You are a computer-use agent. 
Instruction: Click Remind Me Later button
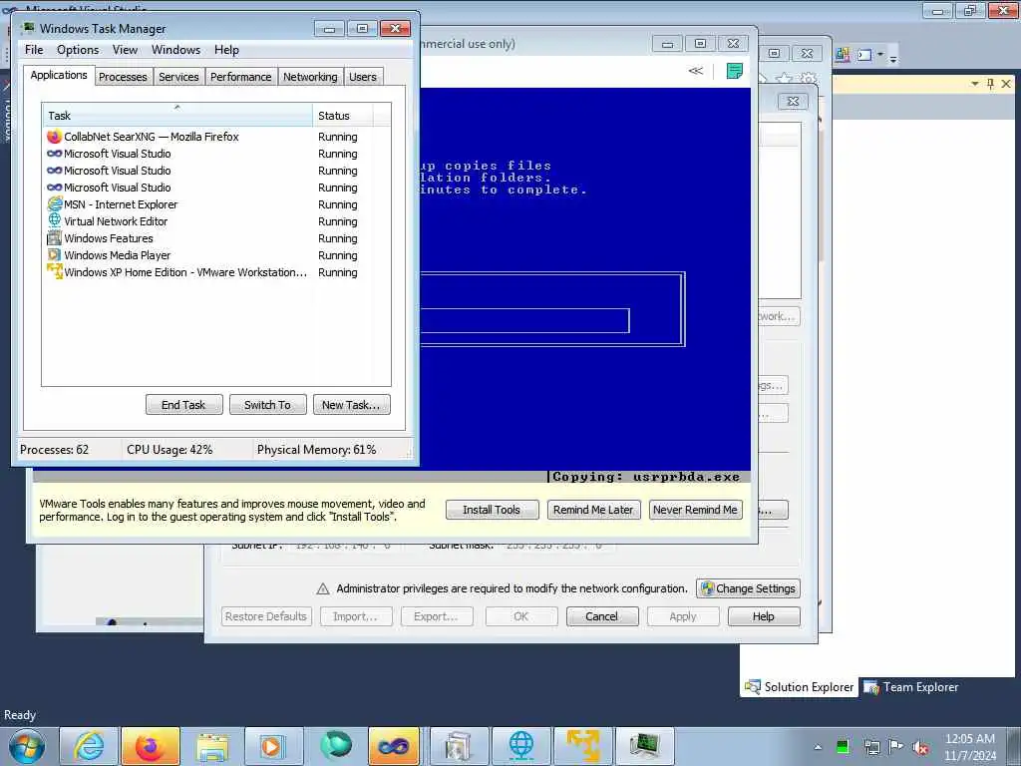[x=593, y=510]
